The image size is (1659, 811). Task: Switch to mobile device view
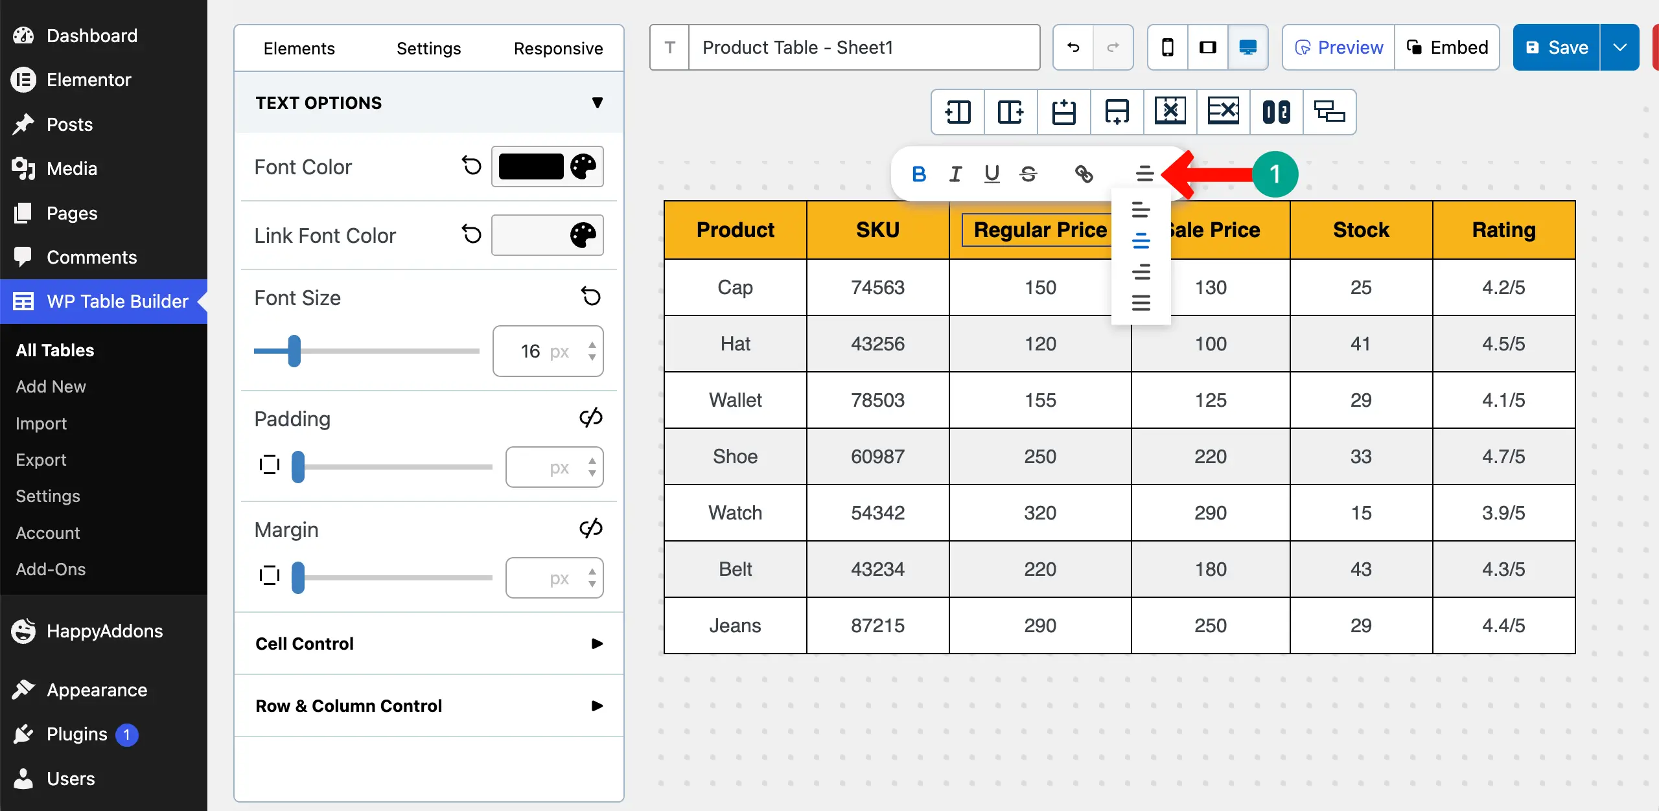coord(1167,47)
